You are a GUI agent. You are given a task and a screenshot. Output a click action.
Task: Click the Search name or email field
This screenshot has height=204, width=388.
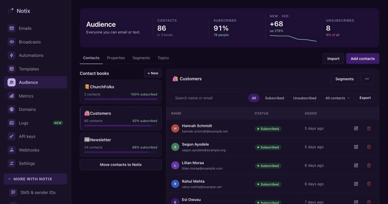pos(209,98)
